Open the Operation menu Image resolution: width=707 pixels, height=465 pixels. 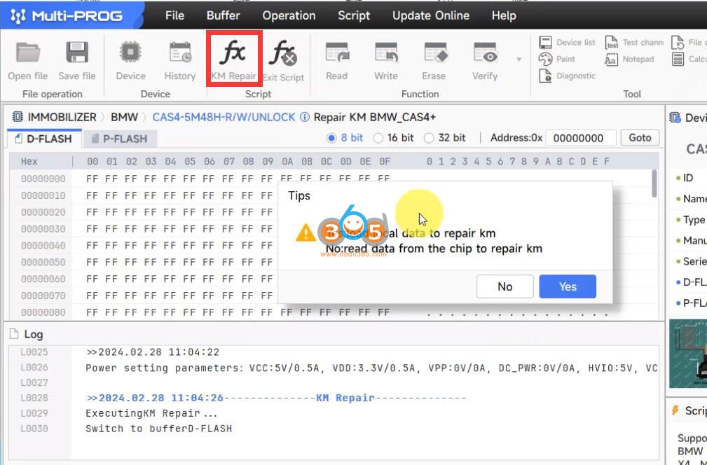point(289,16)
